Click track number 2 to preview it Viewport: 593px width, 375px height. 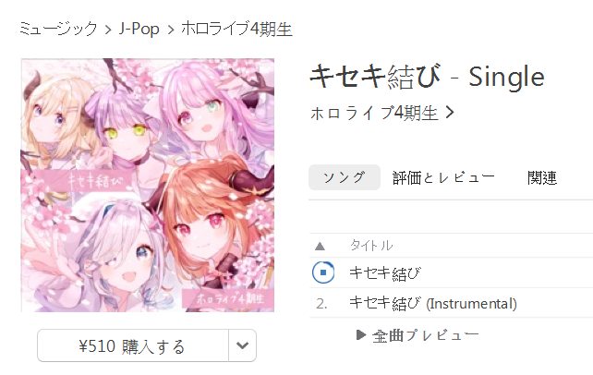pyautogui.click(x=321, y=303)
